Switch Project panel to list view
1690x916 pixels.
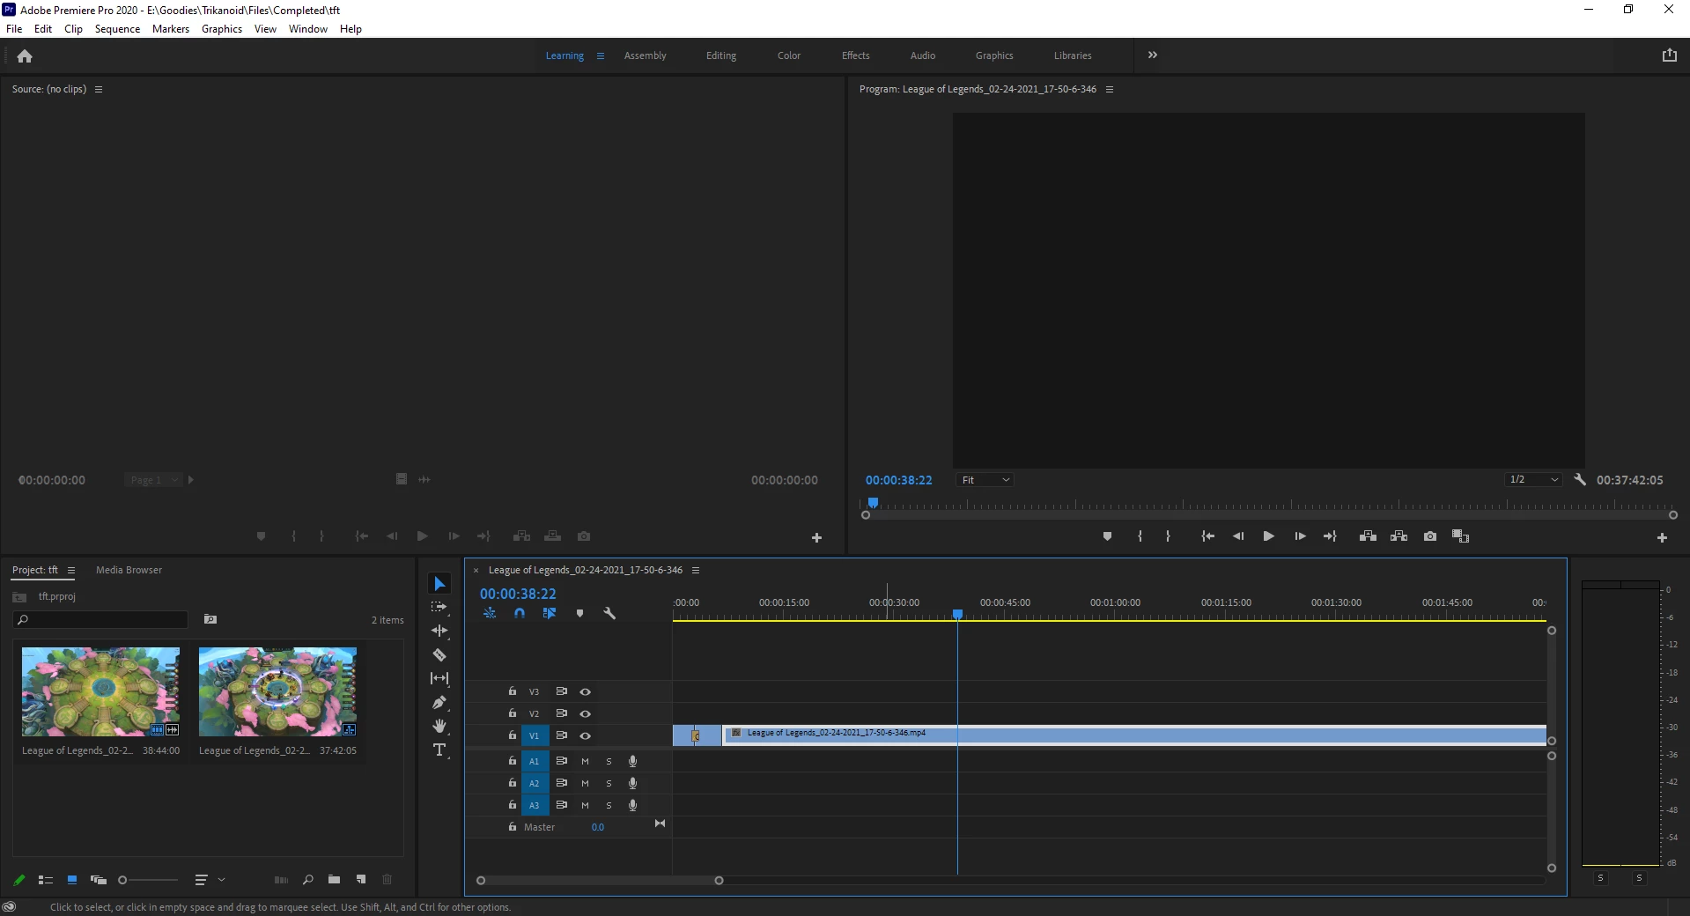click(46, 880)
